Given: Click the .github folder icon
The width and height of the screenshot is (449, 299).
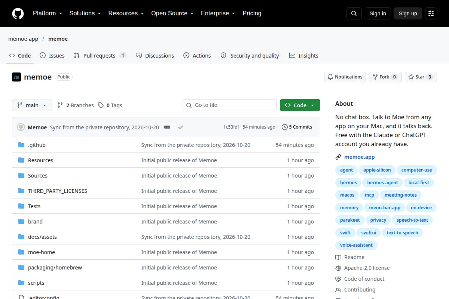Looking at the screenshot, I should tap(21, 145).
